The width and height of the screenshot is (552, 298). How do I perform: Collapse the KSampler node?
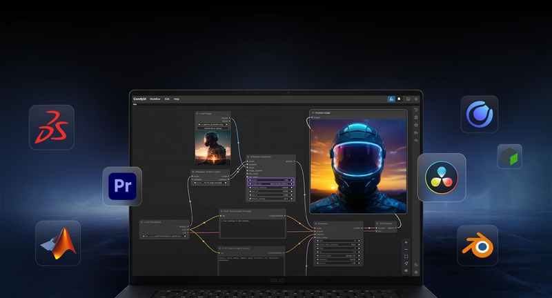pyautogui.click(x=315, y=223)
